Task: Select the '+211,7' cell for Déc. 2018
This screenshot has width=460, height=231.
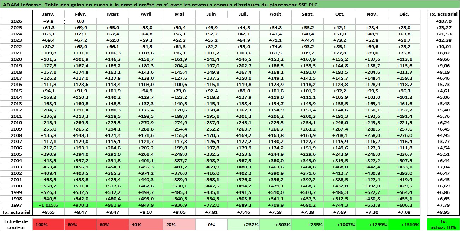Action: click(404, 72)
